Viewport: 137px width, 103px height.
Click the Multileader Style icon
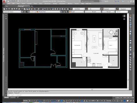coord(118,9)
